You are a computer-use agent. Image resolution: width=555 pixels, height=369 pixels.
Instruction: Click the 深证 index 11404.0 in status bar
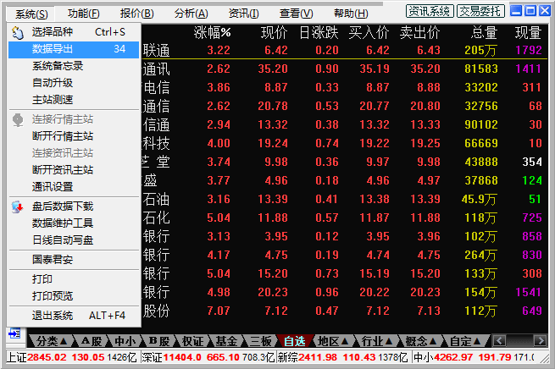pyautogui.click(x=182, y=357)
